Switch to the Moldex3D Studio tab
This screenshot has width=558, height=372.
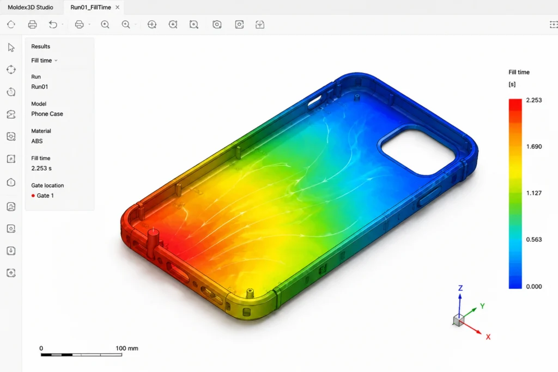pos(31,7)
